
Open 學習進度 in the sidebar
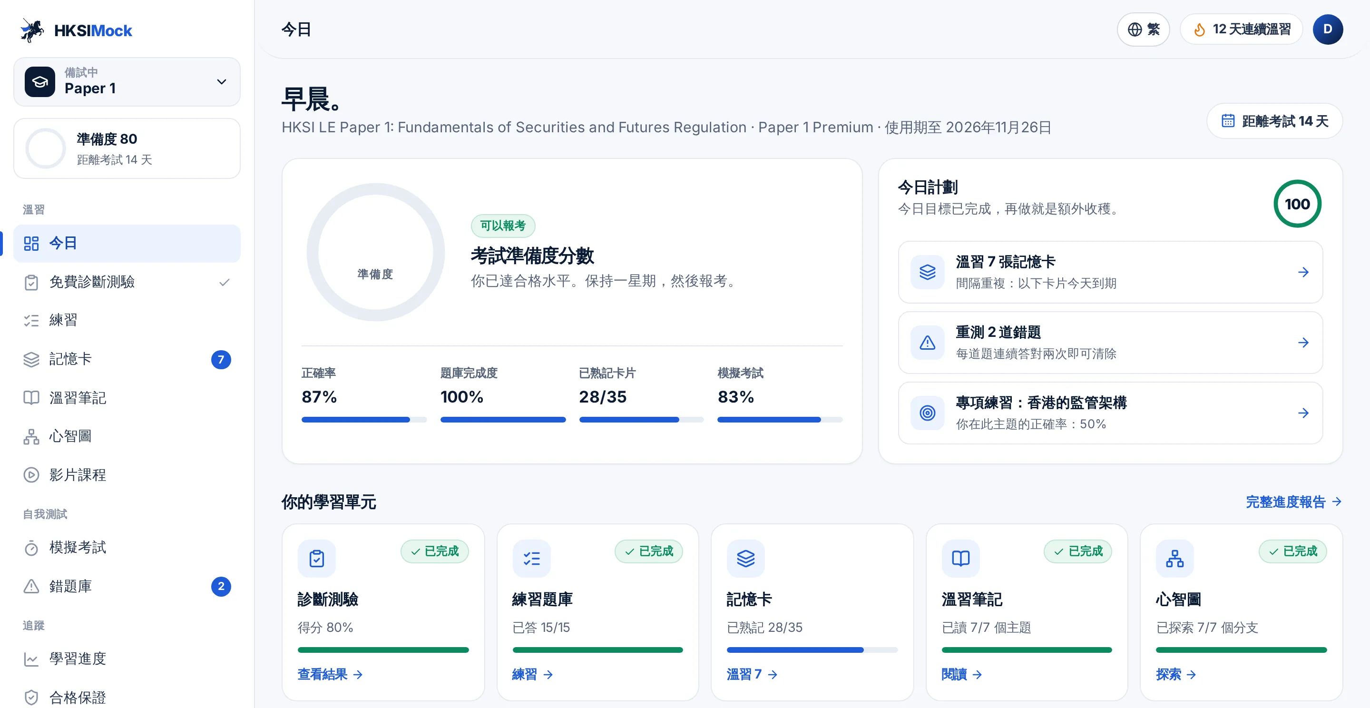click(x=127, y=659)
